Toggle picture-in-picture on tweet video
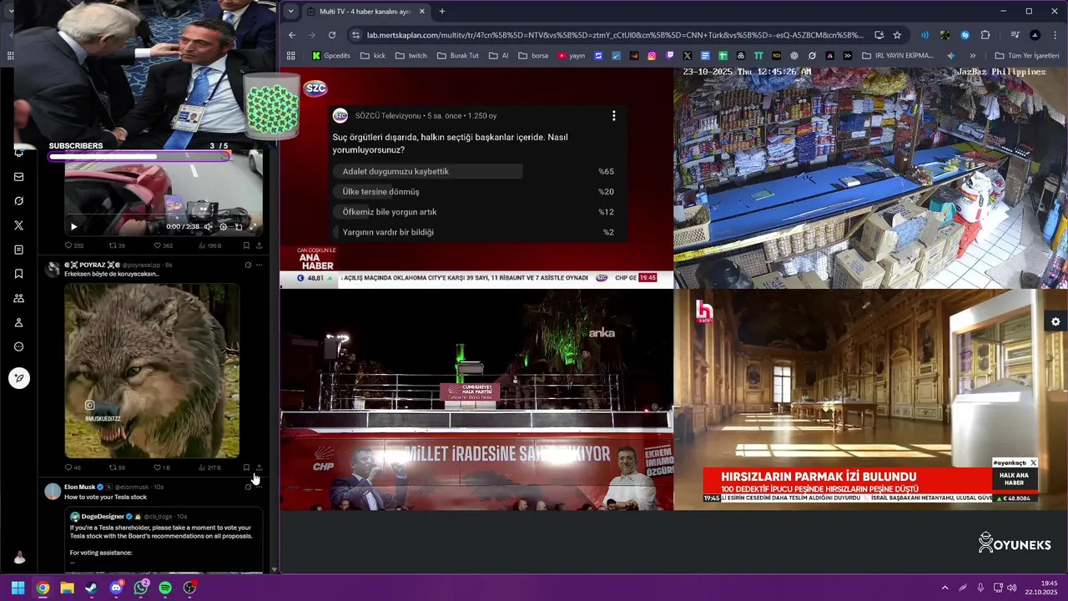 click(x=238, y=226)
